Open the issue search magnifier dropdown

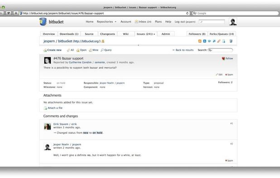coord(210,50)
